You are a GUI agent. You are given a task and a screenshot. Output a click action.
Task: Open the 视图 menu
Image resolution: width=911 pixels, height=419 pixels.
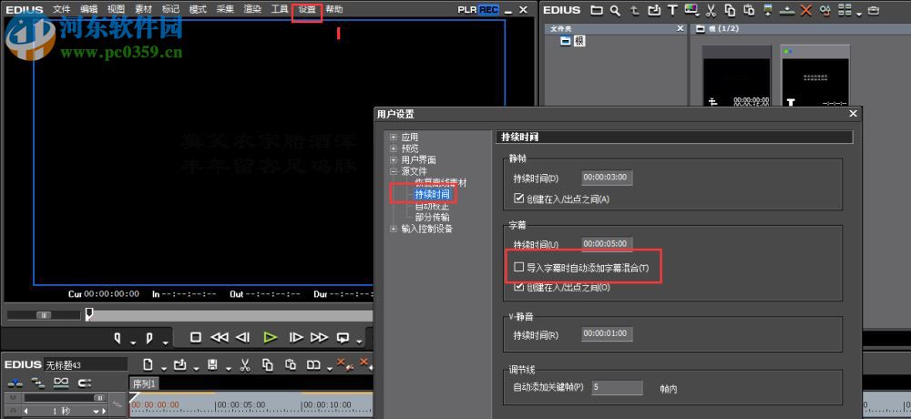pos(117,9)
